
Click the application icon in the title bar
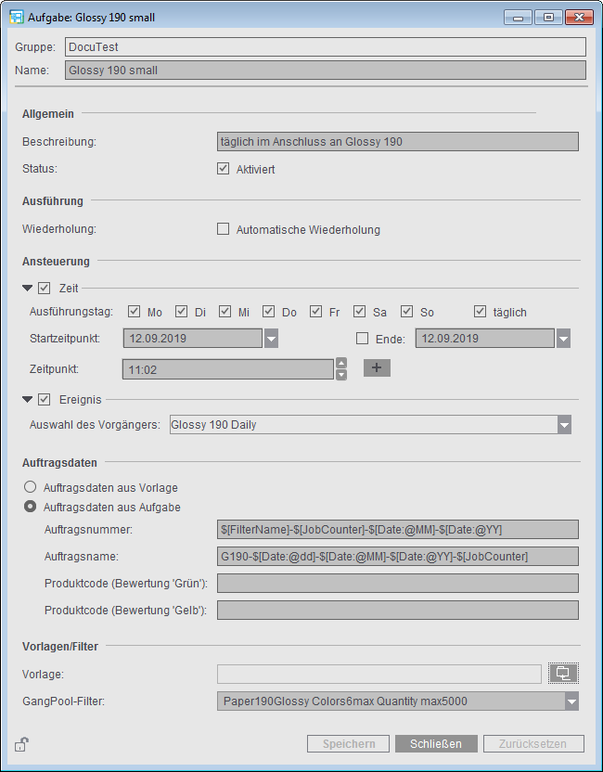17,18
